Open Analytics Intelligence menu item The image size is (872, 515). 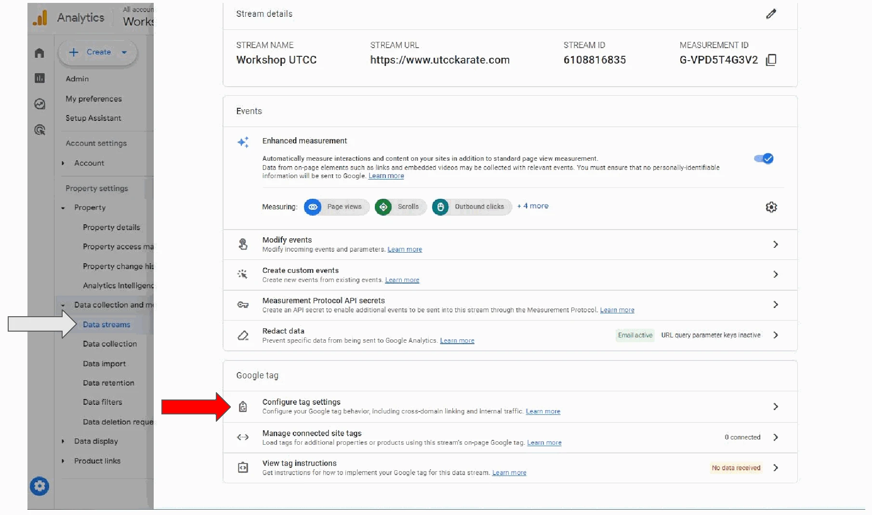(118, 285)
